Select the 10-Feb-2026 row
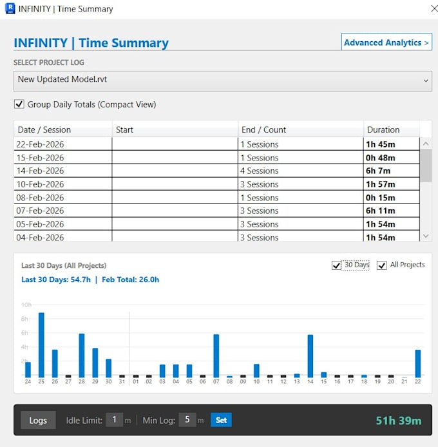The width and height of the screenshot is (438, 447). pyautogui.click(x=216, y=184)
